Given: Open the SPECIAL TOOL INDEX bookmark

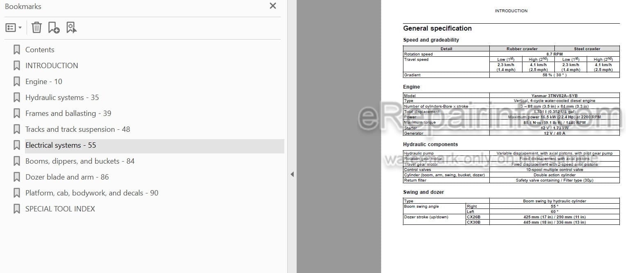Looking at the screenshot, I should point(60,209).
